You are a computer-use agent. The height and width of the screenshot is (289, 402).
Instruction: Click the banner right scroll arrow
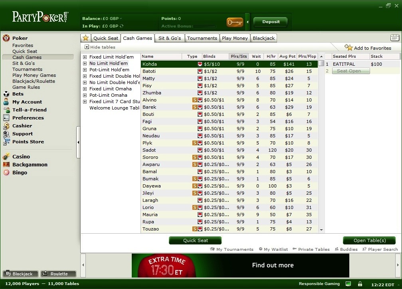(398, 265)
